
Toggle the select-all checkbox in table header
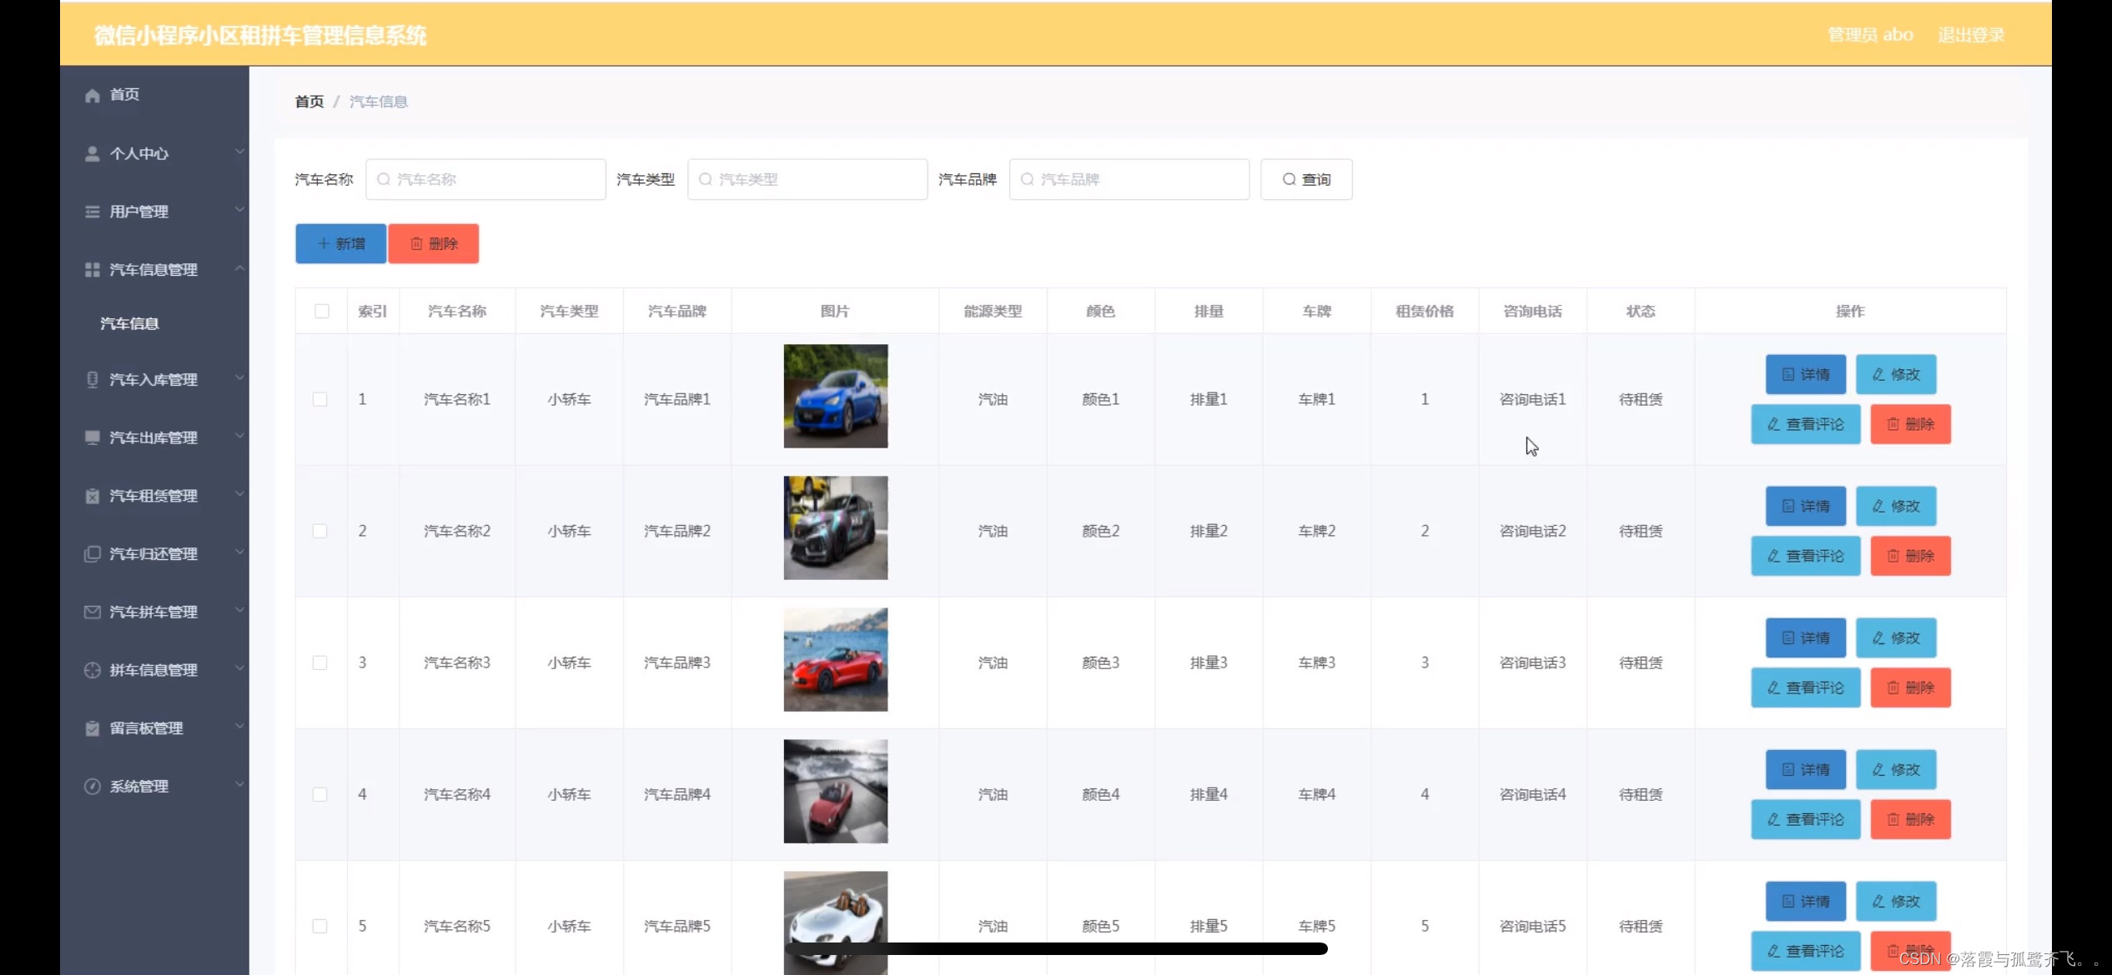(x=322, y=311)
